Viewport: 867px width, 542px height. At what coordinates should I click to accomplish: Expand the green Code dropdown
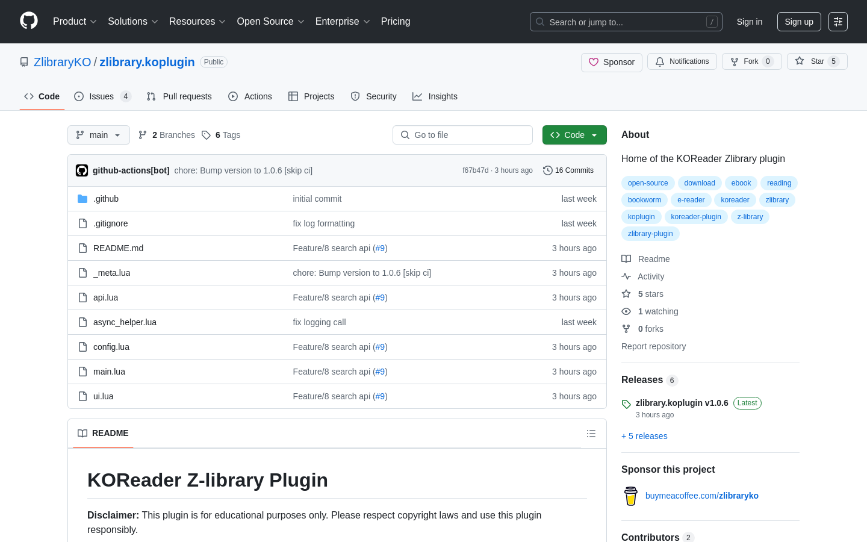point(574,135)
